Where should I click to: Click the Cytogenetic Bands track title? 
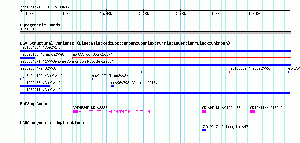(x=40, y=25)
